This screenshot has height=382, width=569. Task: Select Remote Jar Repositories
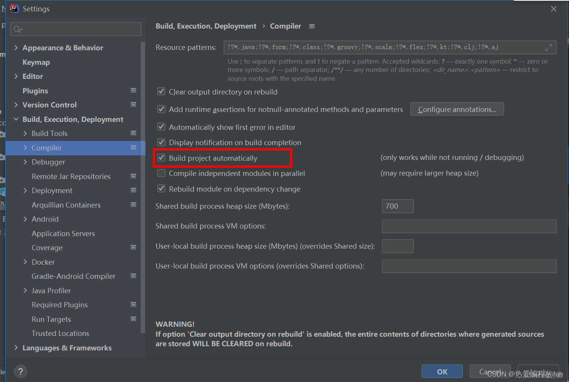point(71,176)
